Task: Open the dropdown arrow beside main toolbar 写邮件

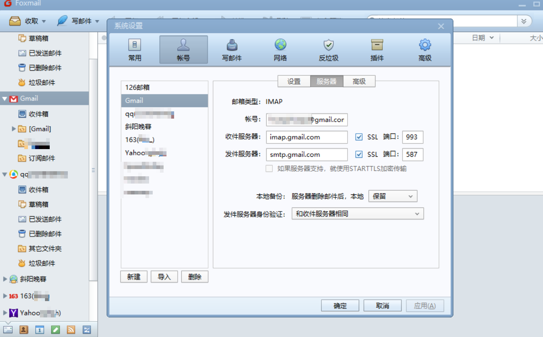Action: click(97, 21)
